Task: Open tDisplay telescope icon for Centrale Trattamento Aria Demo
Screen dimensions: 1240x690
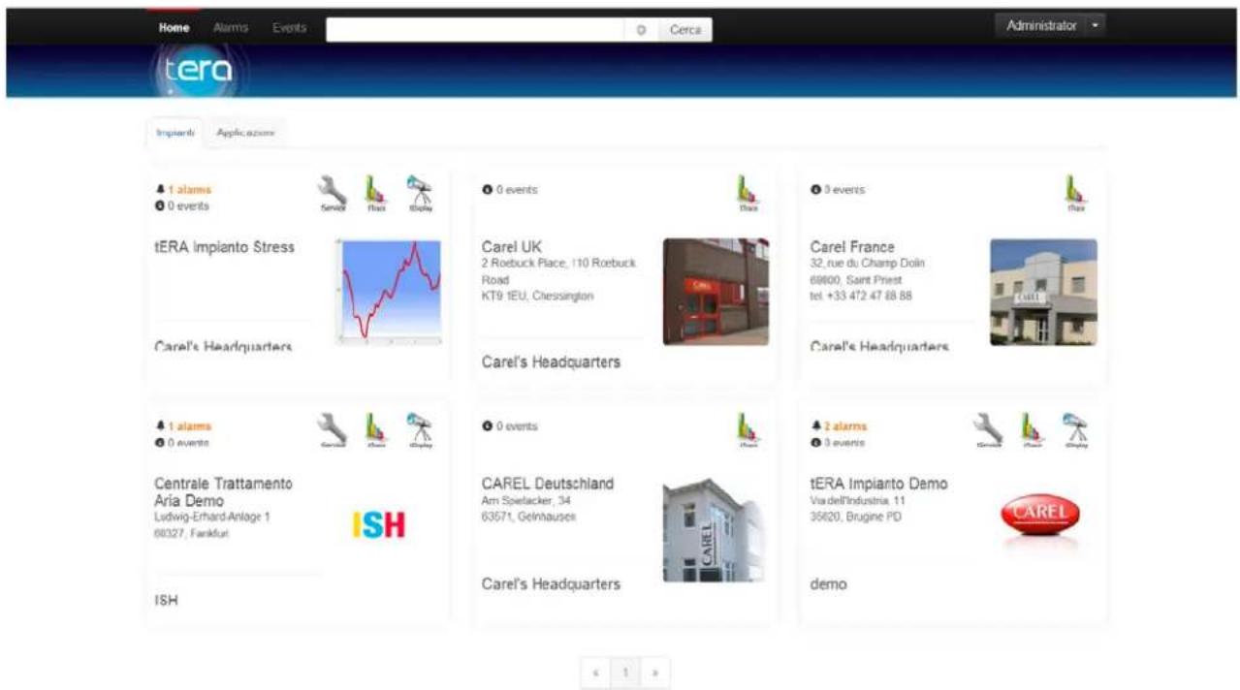Action: pos(420,429)
